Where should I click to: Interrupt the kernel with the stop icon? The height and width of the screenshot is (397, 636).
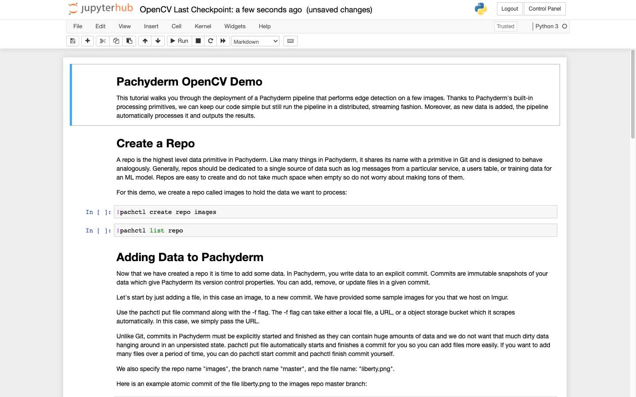tap(198, 41)
